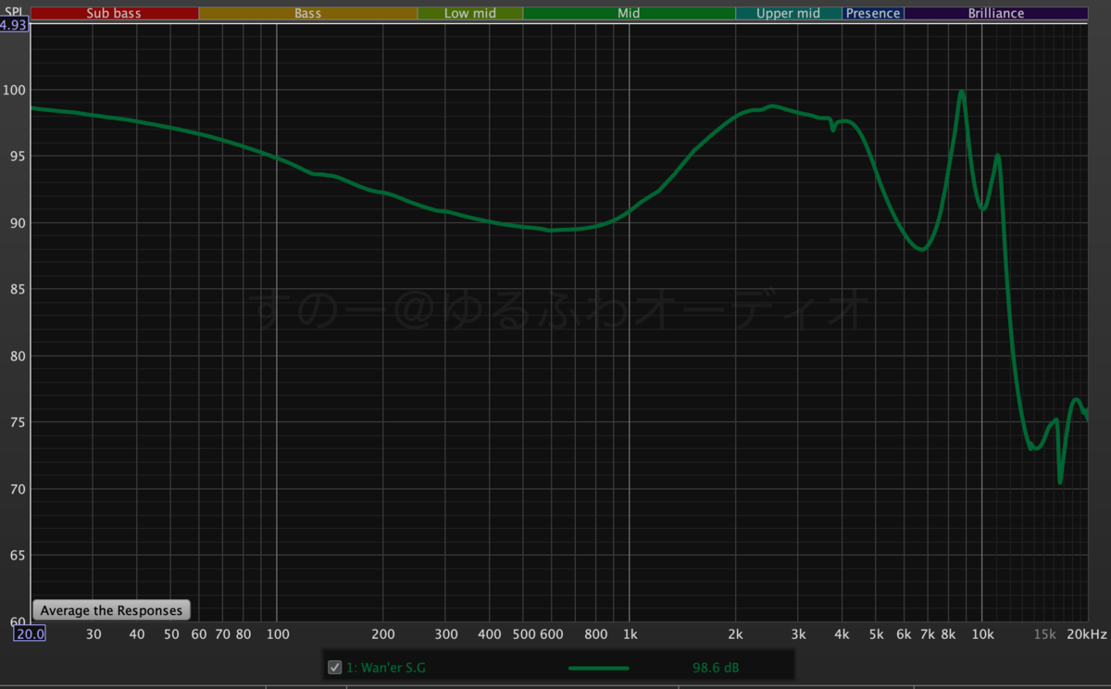Click the 50 frequency axis label
Image resolution: width=1111 pixels, height=689 pixels.
click(x=171, y=634)
